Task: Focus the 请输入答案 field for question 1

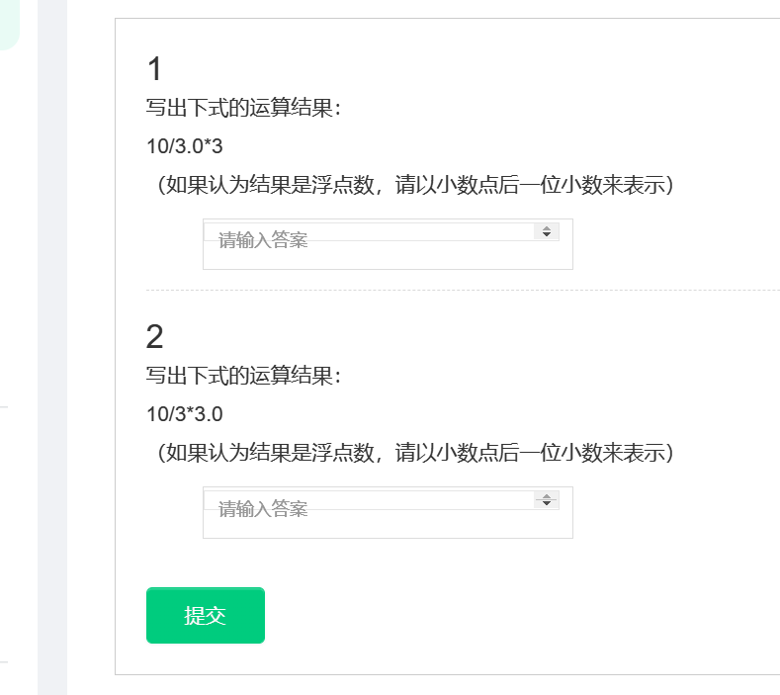Action: click(366, 232)
